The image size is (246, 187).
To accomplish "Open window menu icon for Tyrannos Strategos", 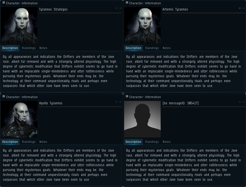I will pyautogui.click(x=4, y=3).
